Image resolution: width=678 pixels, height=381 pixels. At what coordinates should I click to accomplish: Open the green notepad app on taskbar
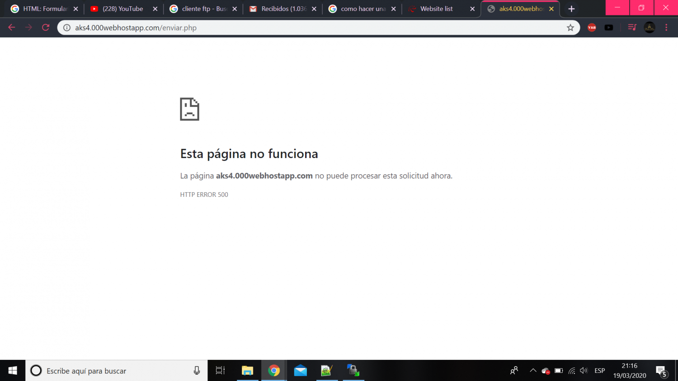(326, 371)
